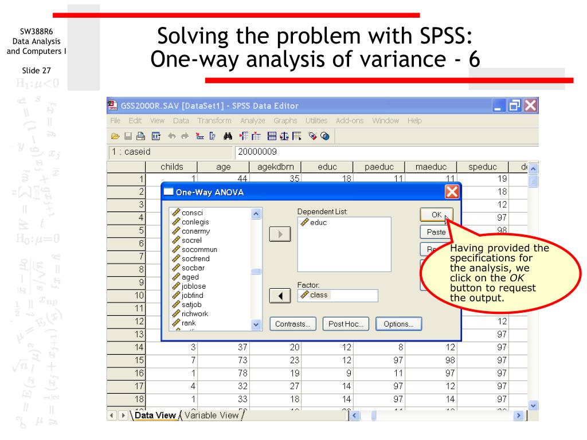Open the Analyze menu

(x=253, y=120)
